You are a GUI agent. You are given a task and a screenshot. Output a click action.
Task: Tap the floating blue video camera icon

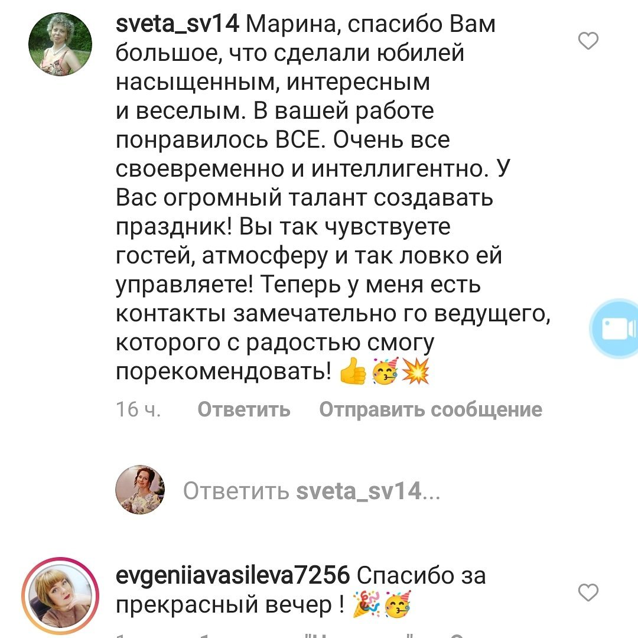(615, 329)
